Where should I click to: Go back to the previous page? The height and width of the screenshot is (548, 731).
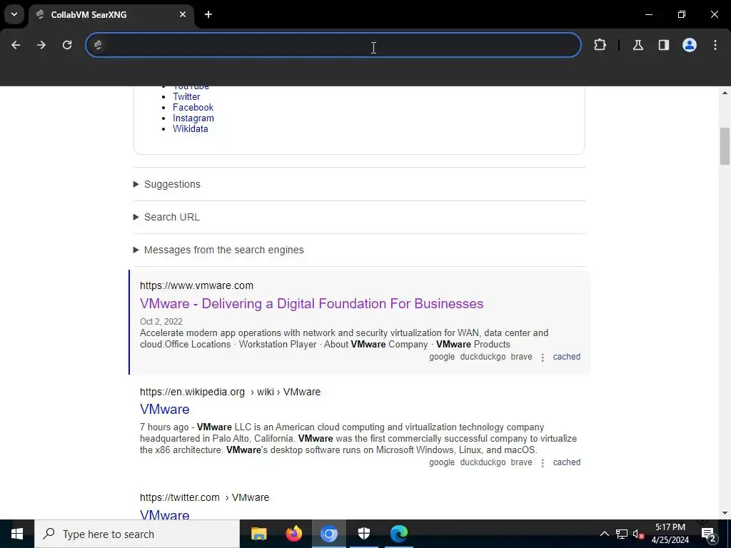click(16, 45)
